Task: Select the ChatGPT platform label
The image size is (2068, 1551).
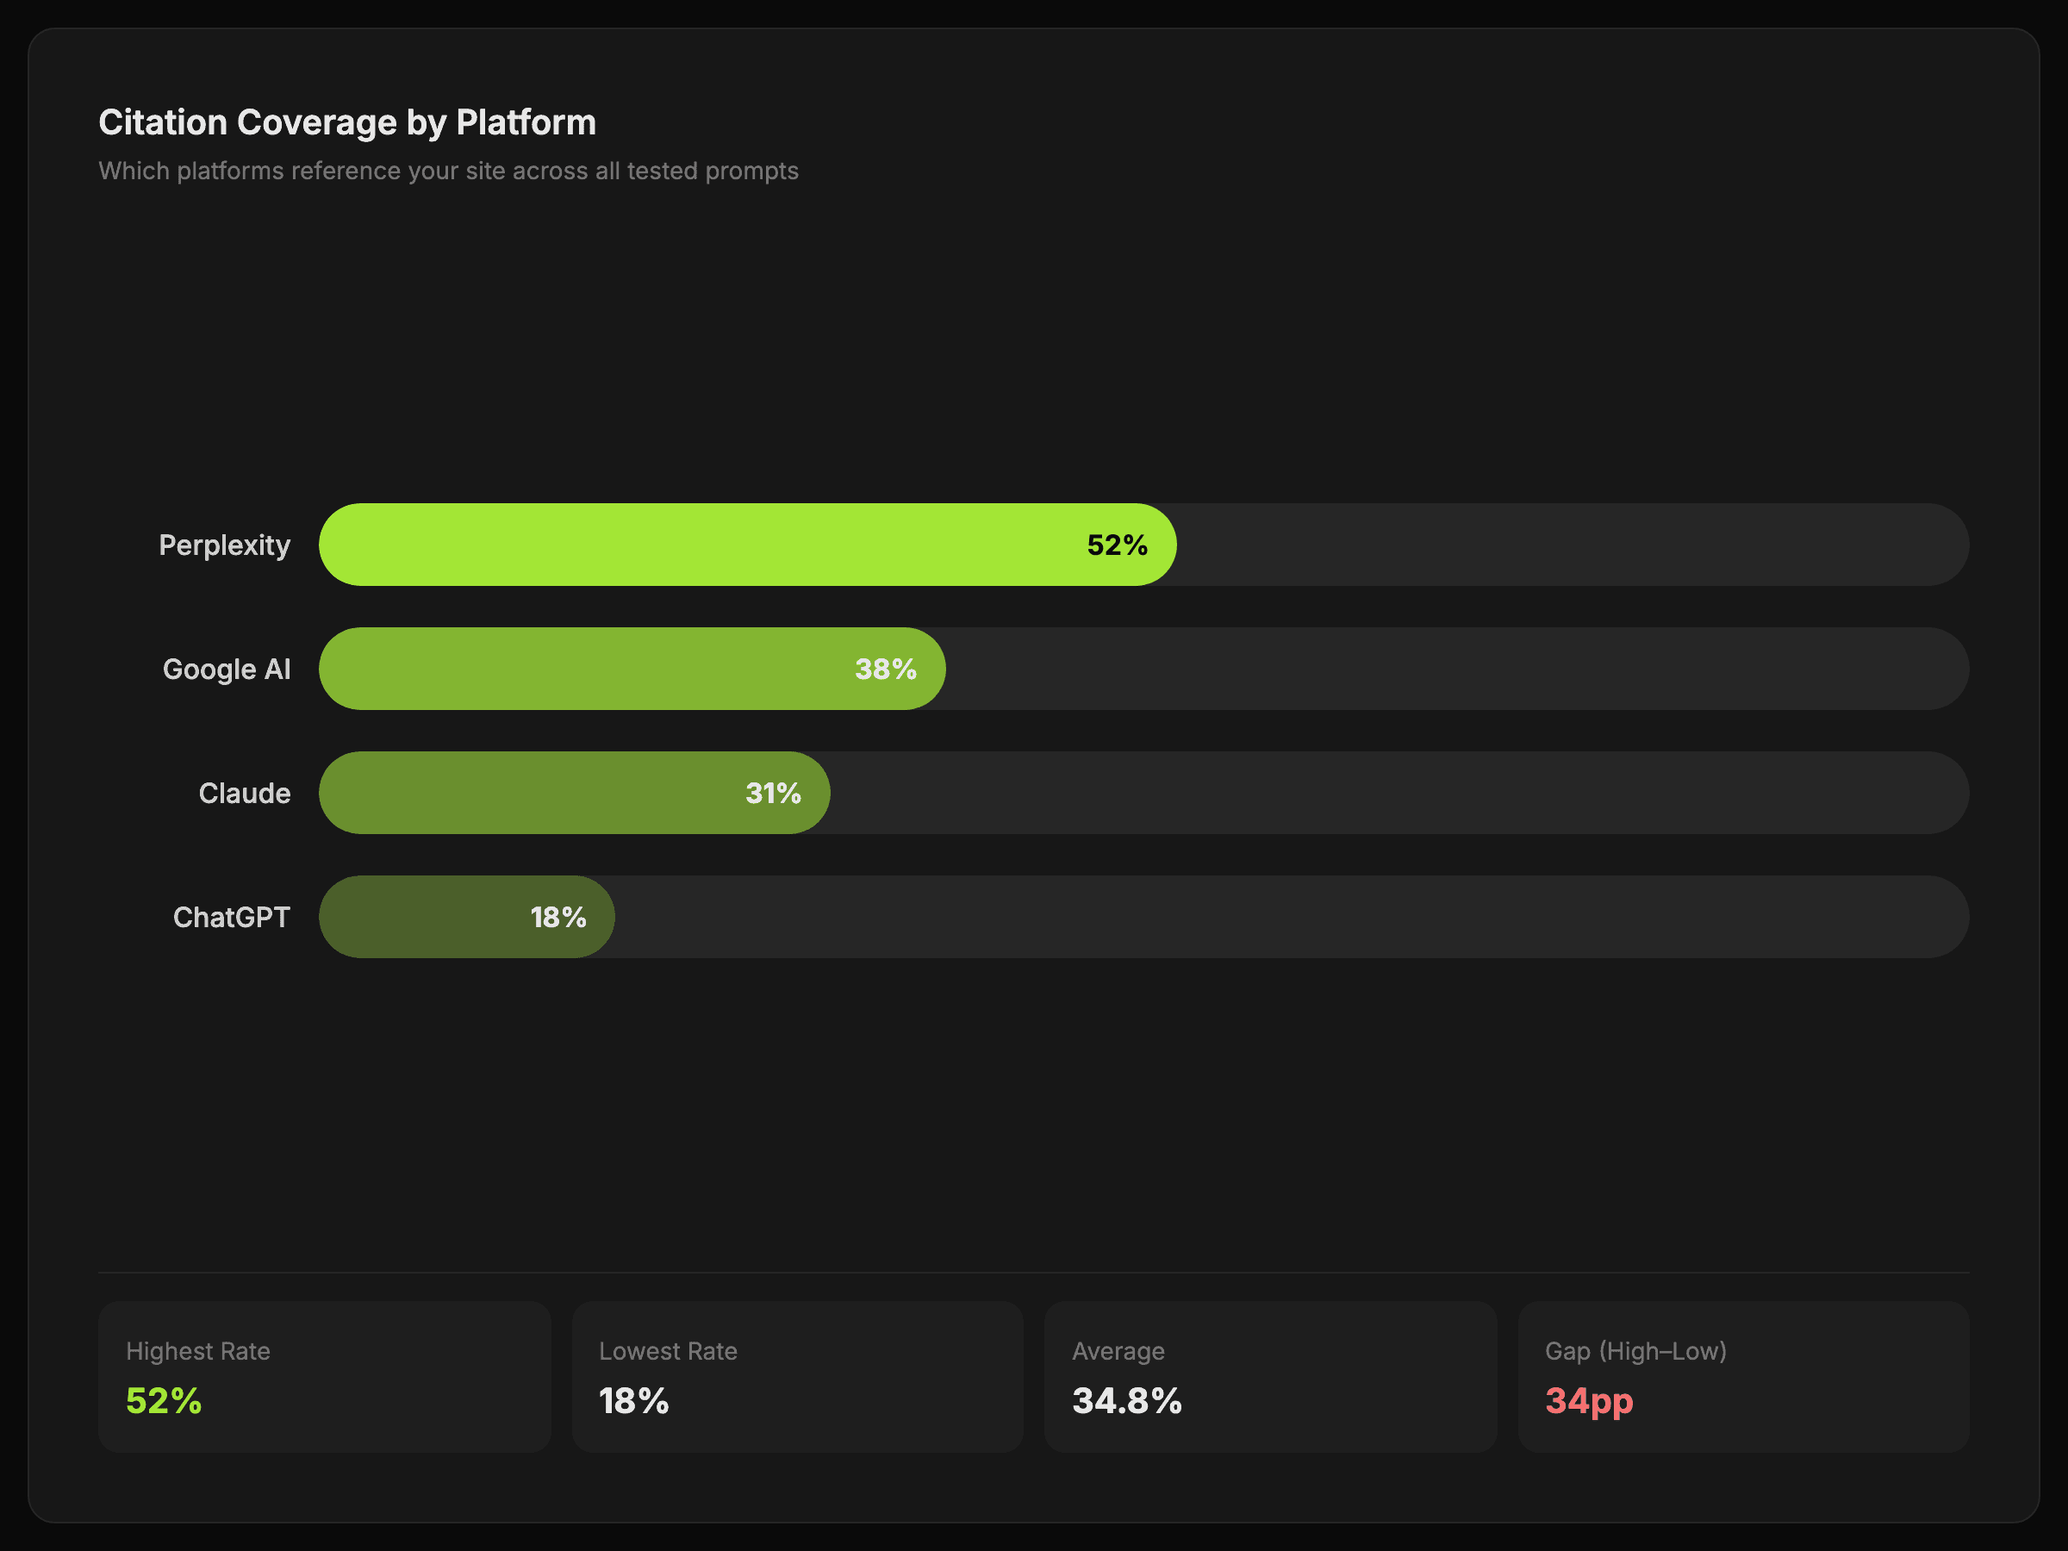Action: tap(231, 917)
